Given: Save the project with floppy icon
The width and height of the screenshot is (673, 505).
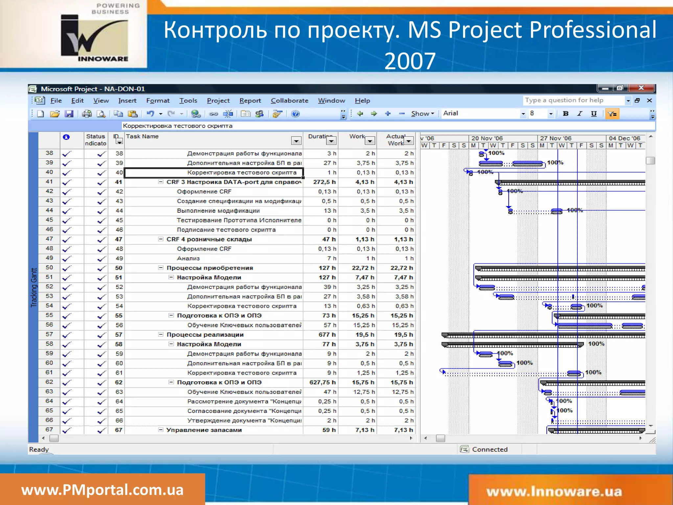Looking at the screenshot, I should pyautogui.click(x=69, y=114).
